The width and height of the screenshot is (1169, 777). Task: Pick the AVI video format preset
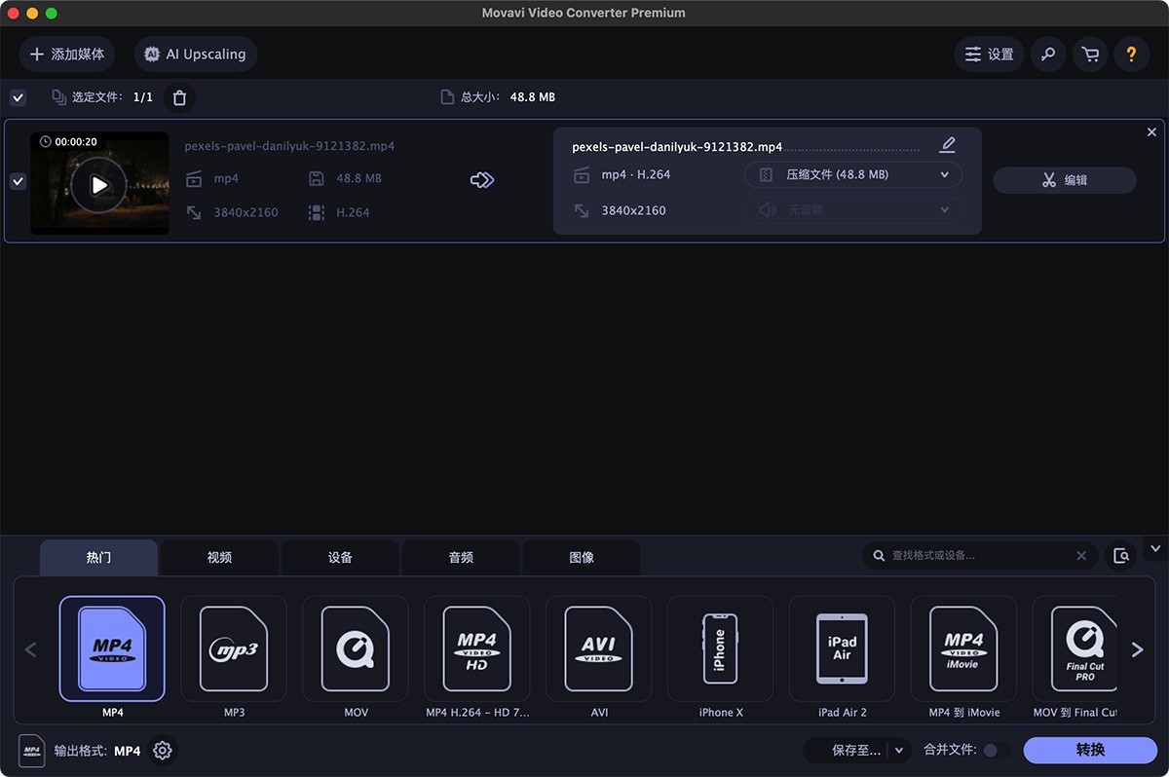tap(598, 648)
